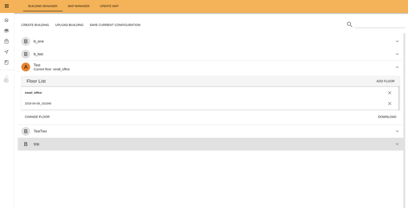Viewport: 408px width, 208px height.
Task: Expand the b_one building chevron
Action: point(397,41)
